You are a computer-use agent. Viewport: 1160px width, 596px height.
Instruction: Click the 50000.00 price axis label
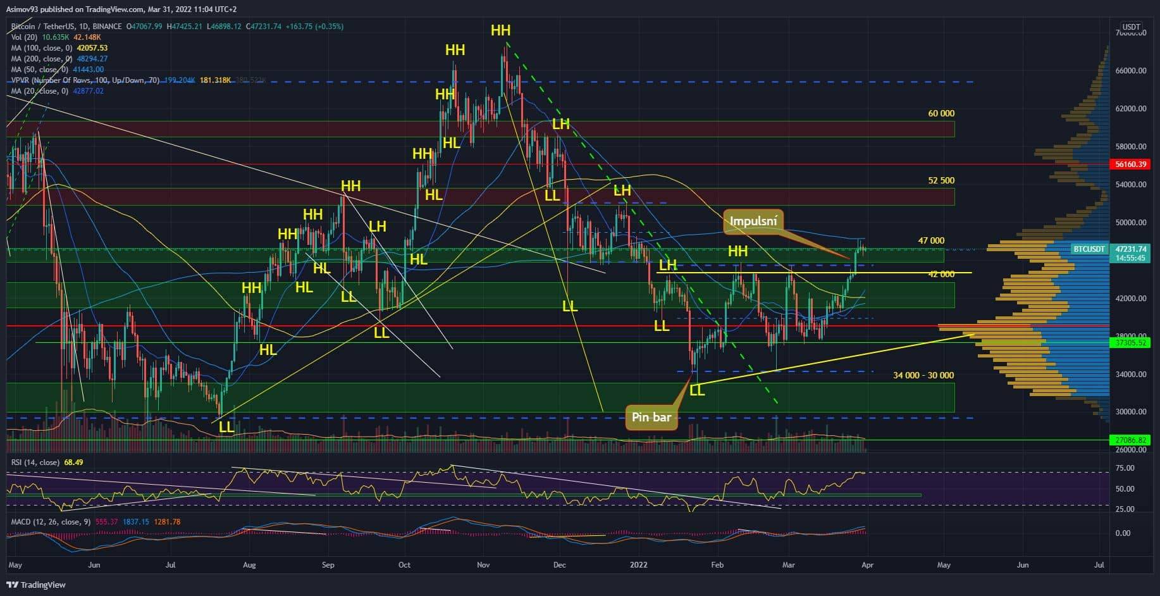click(1131, 223)
